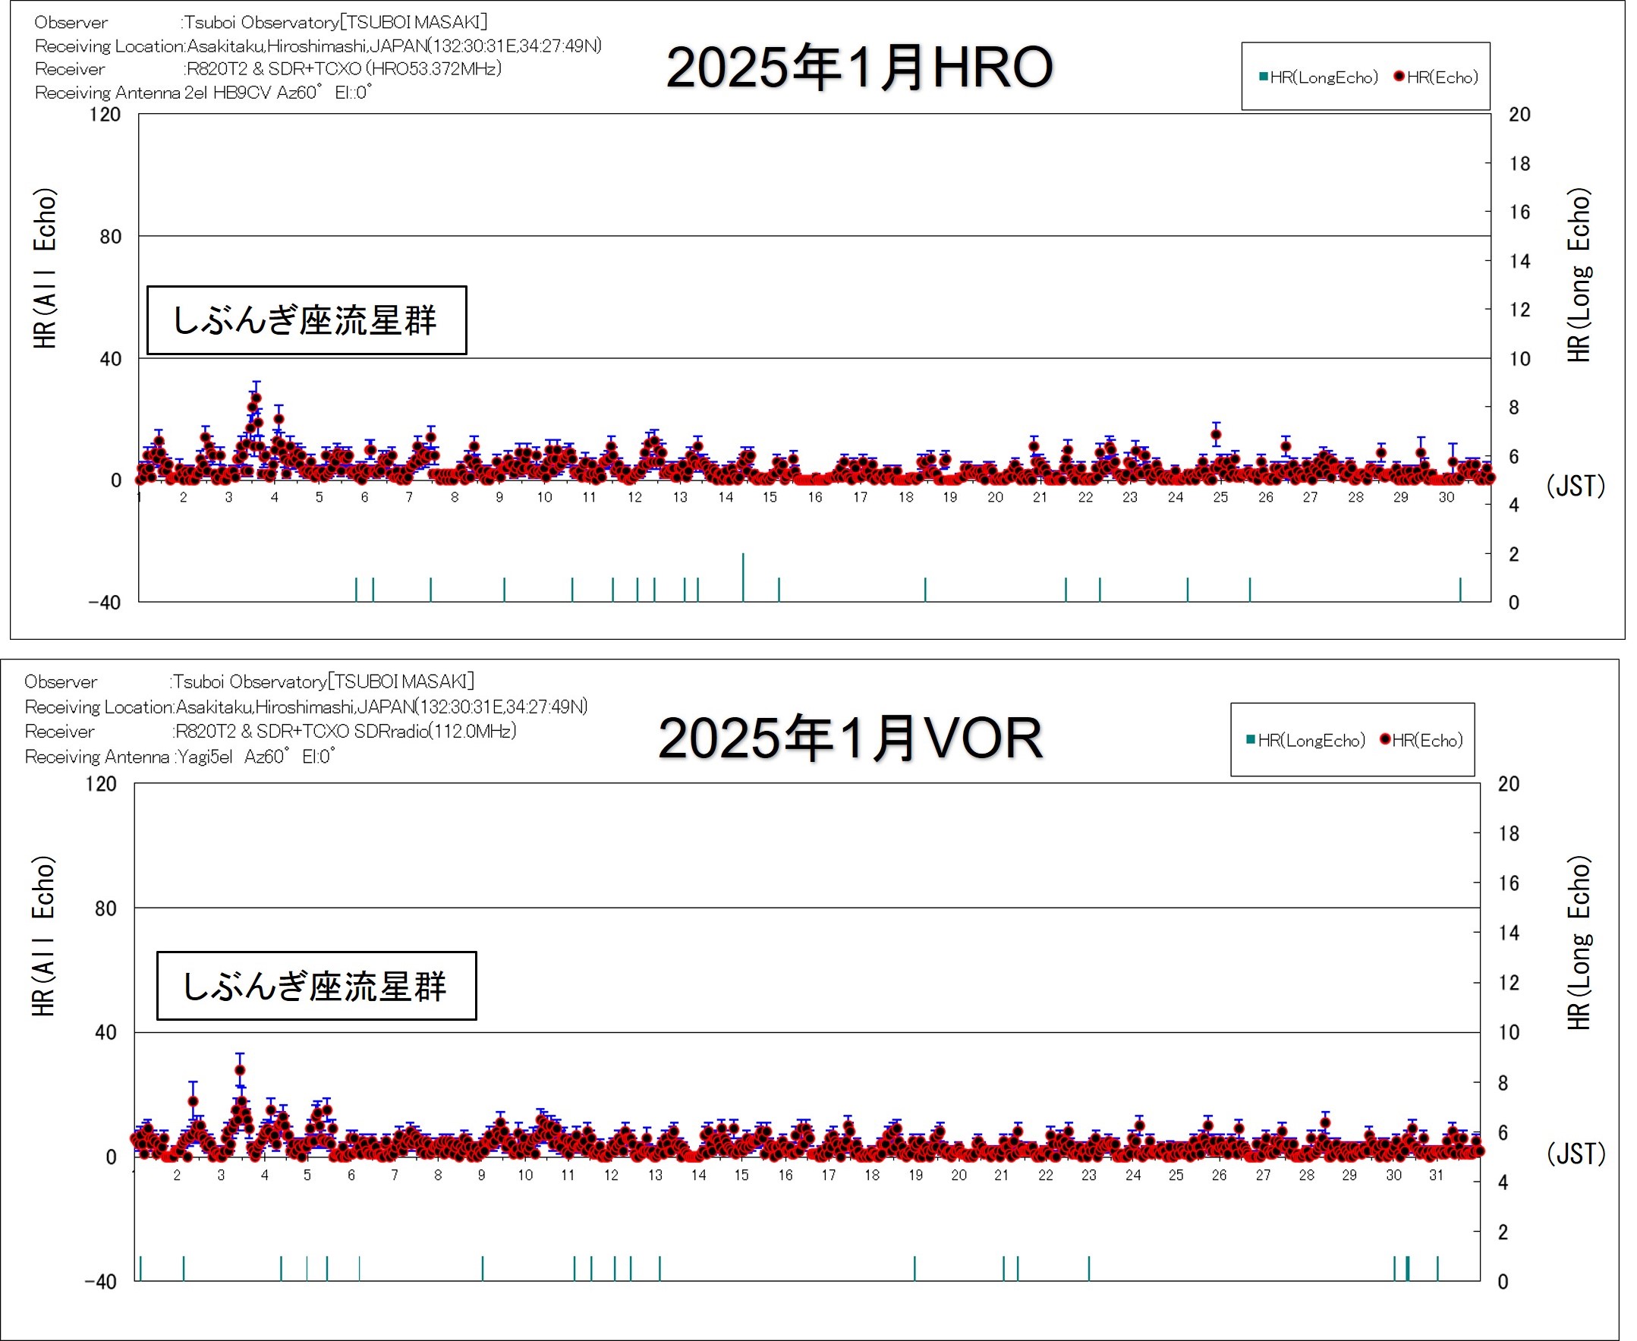Image resolution: width=1637 pixels, height=1341 pixels.
Task: Click Receiving Antenna '2el HB9CV' text
Action: pos(204,93)
